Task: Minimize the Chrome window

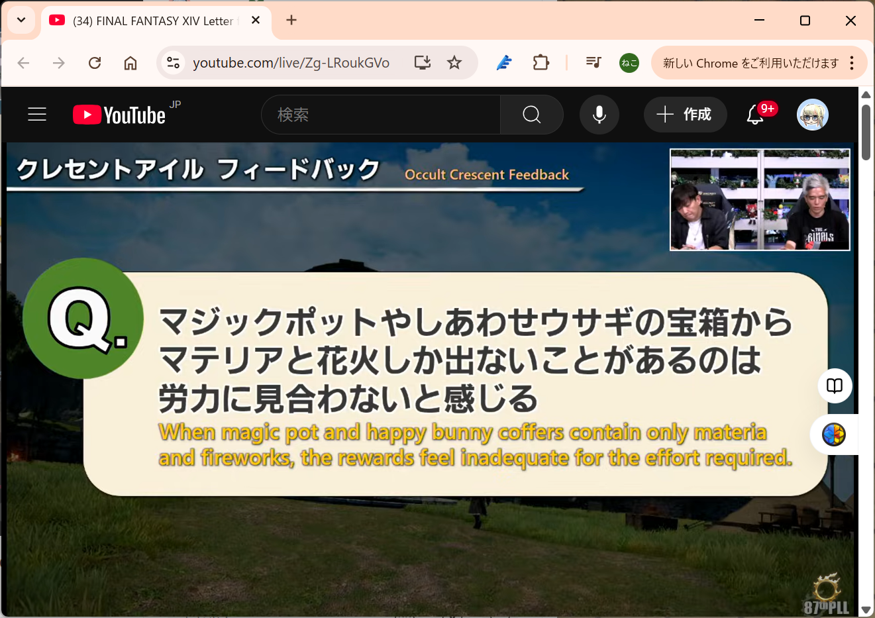Action: [760, 21]
